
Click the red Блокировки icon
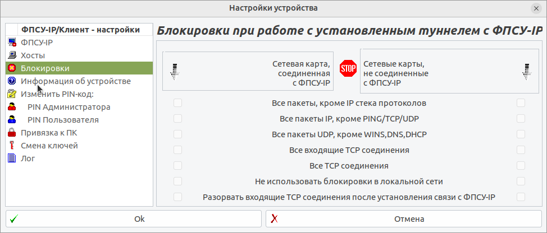(x=12, y=68)
